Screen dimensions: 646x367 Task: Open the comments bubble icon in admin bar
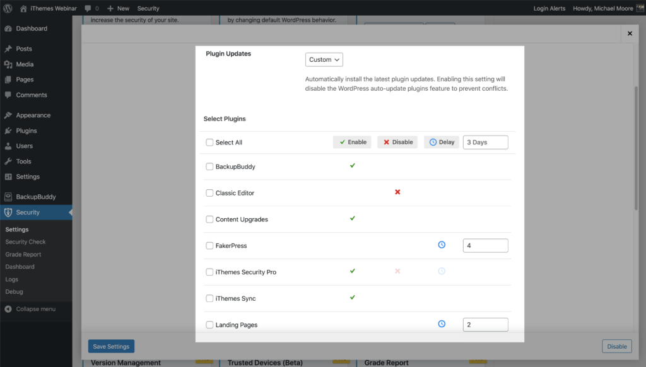(88, 8)
